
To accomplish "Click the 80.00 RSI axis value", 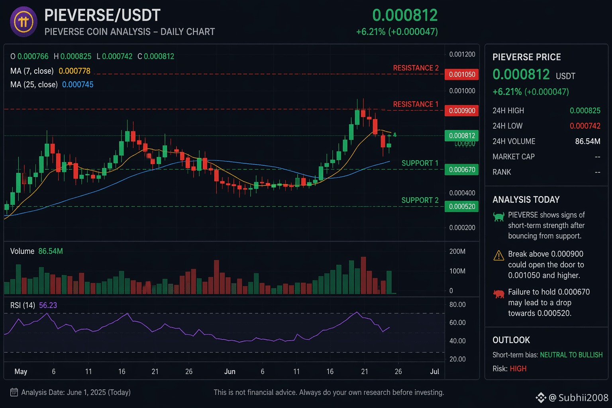I will pyautogui.click(x=457, y=305).
